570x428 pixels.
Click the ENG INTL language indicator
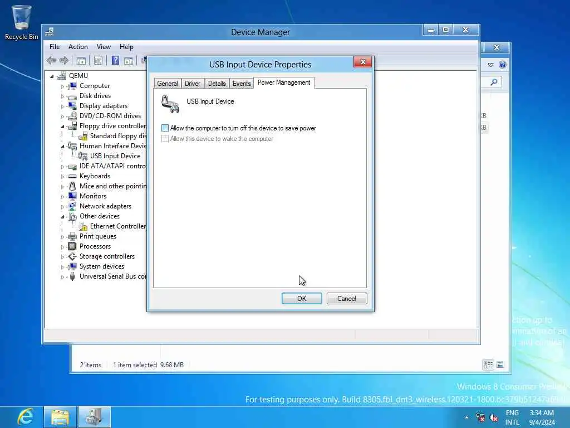[512, 417]
